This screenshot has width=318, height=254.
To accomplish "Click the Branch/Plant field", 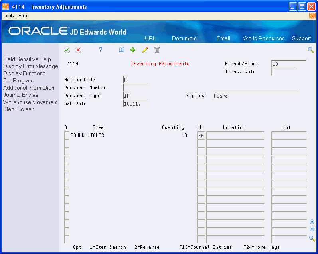I will pyautogui.click(x=289, y=64).
